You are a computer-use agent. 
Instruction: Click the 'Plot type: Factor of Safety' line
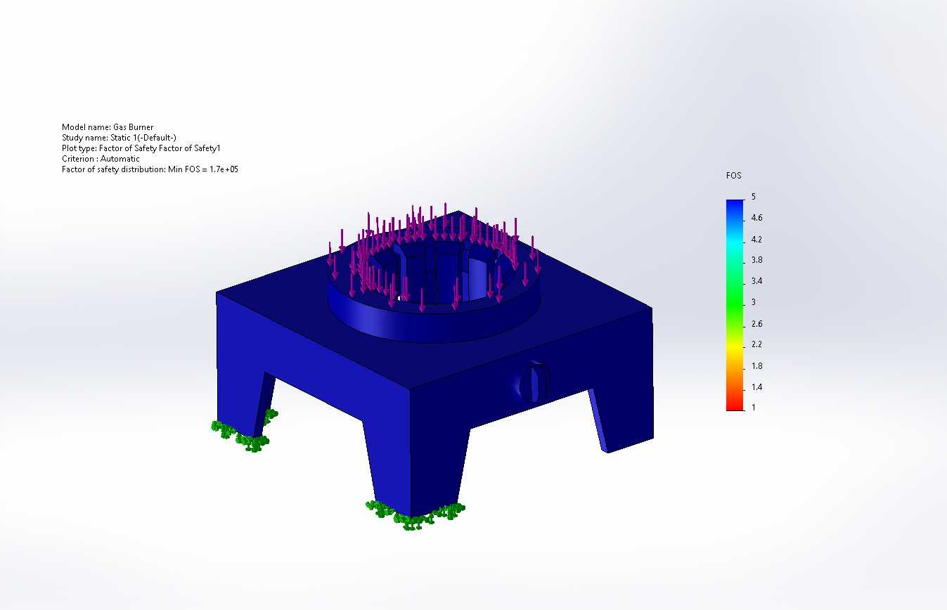(141, 148)
